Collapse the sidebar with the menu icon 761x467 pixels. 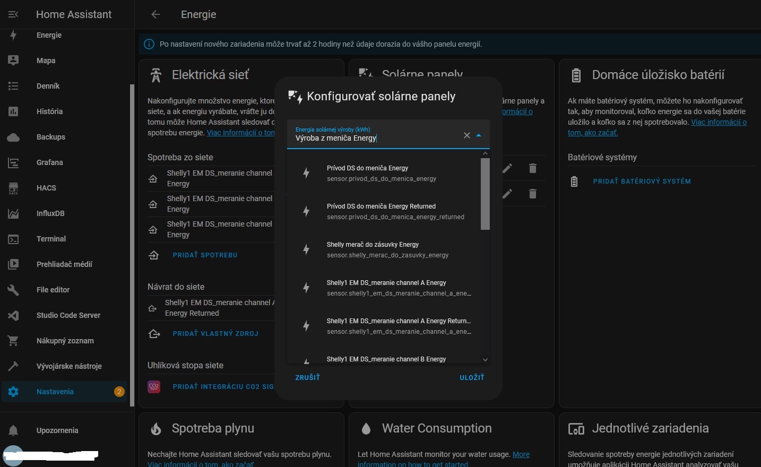coord(13,14)
